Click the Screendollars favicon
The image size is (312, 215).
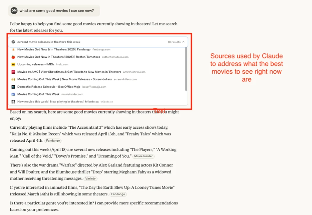pyautogui.click(x=13, y=79)
